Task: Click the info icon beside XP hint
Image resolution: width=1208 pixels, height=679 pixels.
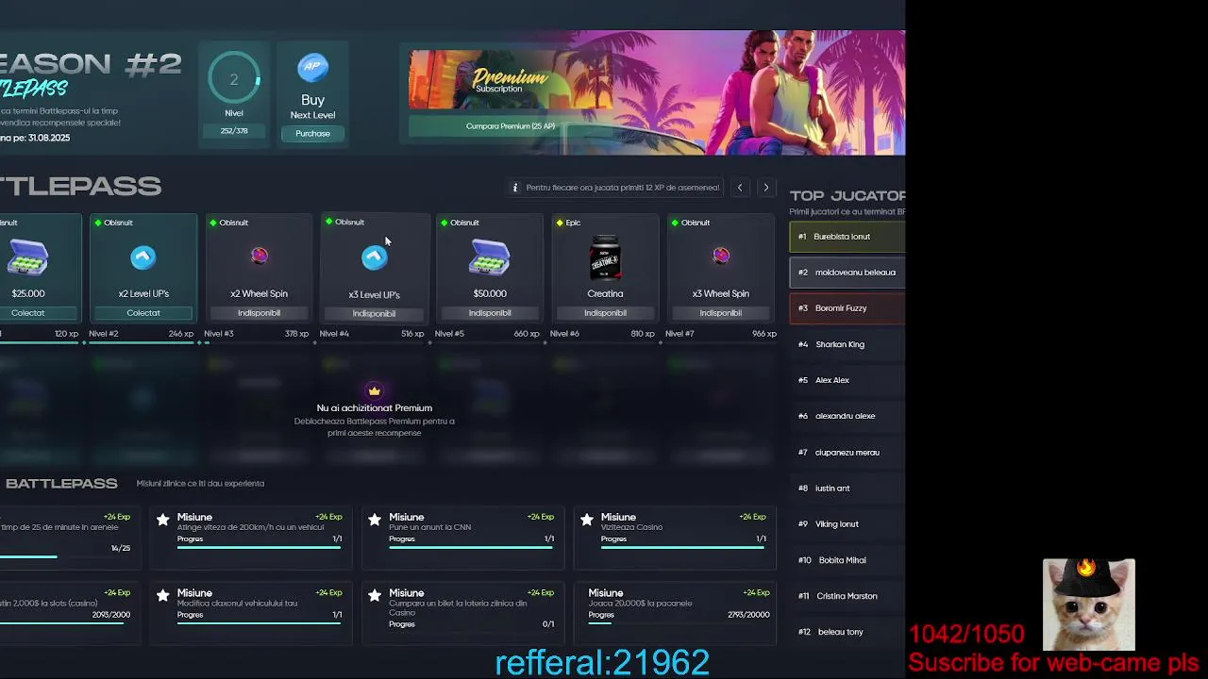Action: pos(515,188)
